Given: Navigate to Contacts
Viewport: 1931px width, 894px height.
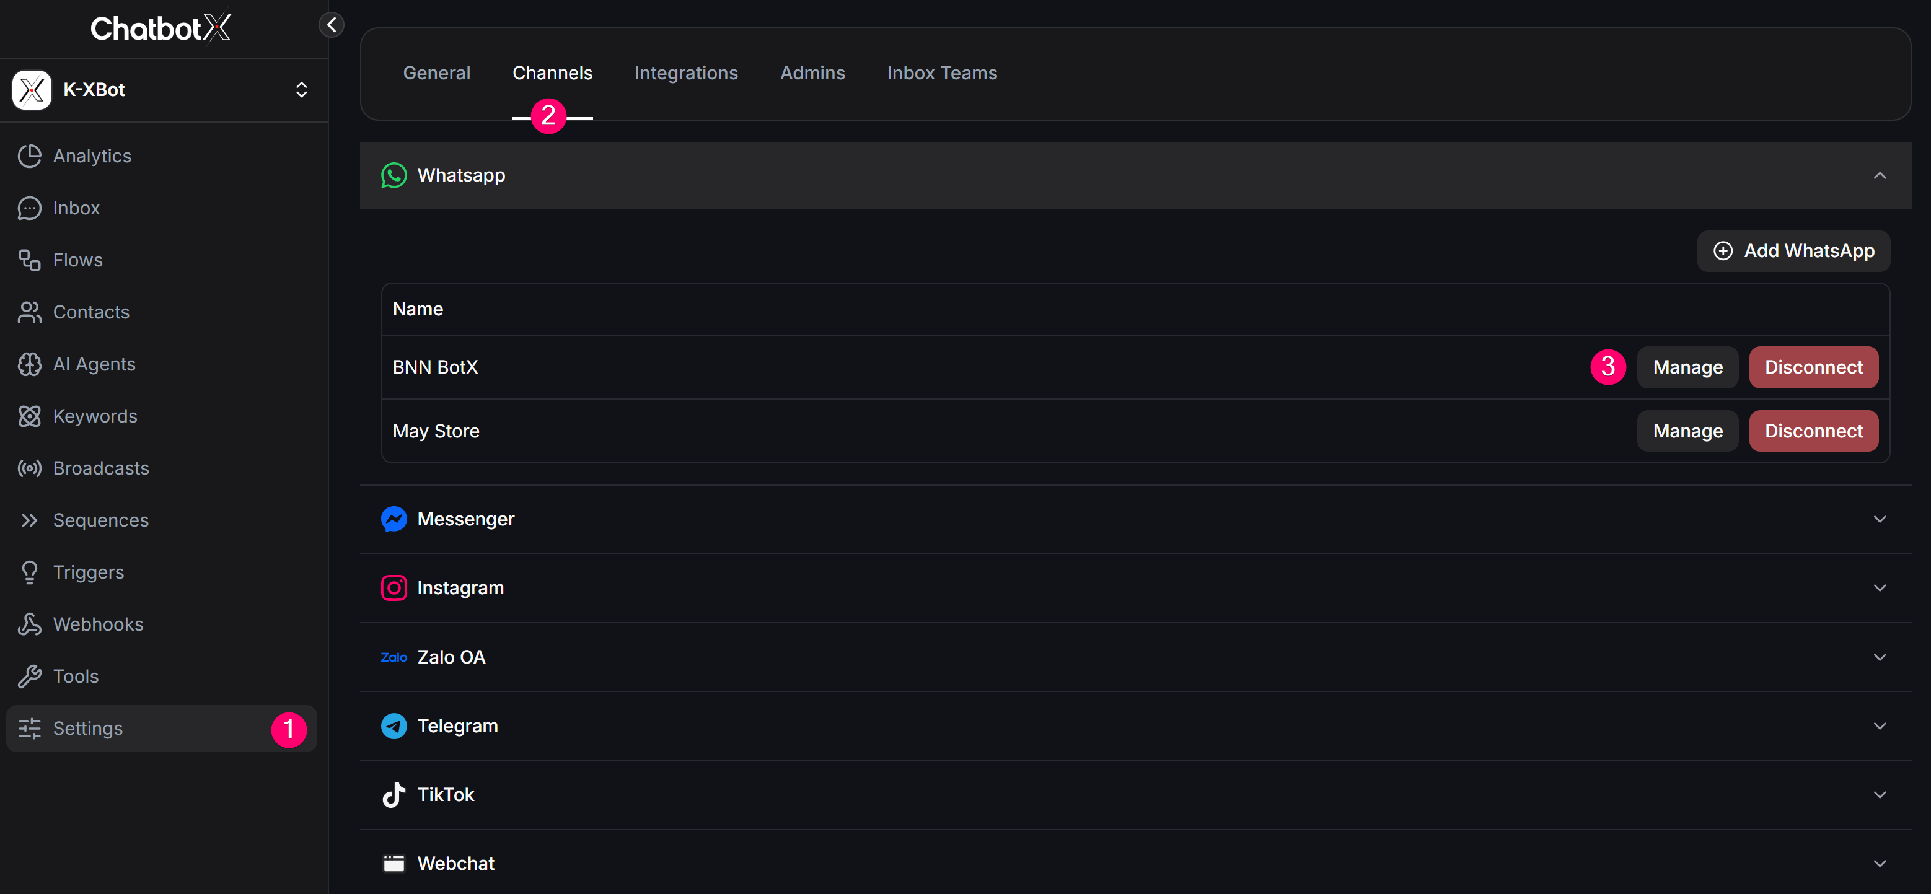Looking at the screenshot, I should (162, 312).
